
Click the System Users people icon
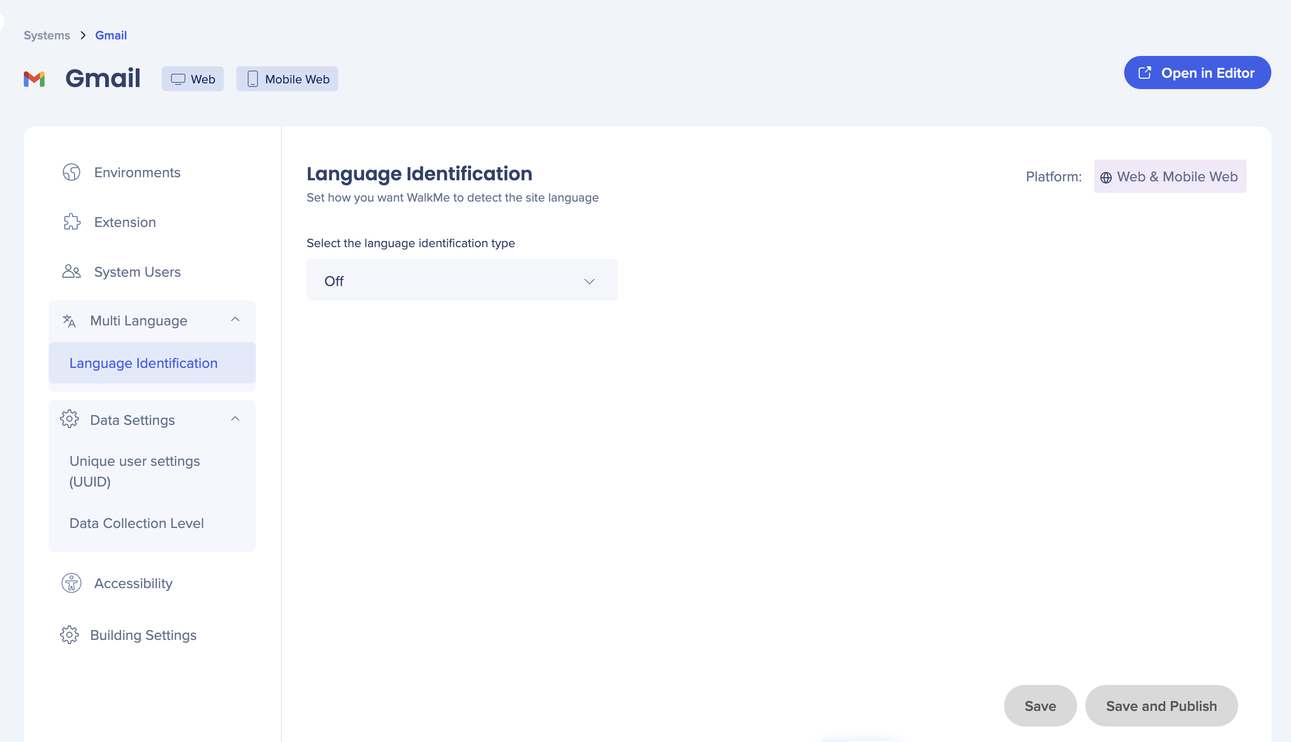[71, 272]
